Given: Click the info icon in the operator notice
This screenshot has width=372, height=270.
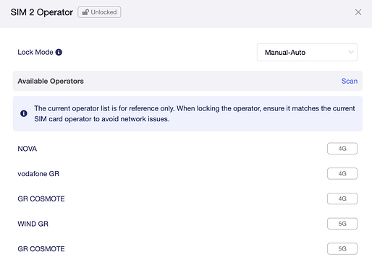Looking at the screenshot, I should coord(24,113).
